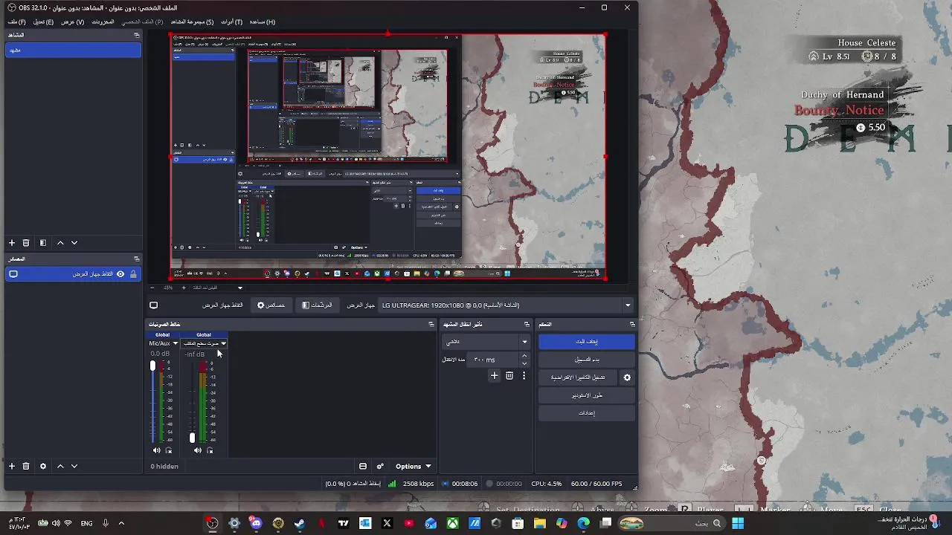
Task: Open the source filters button in source toolbar
Action: (318, 305)
